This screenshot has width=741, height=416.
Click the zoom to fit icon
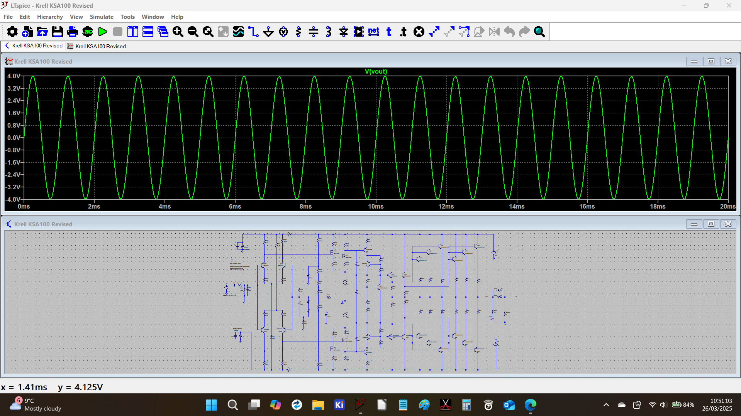(x=208, y=32)
